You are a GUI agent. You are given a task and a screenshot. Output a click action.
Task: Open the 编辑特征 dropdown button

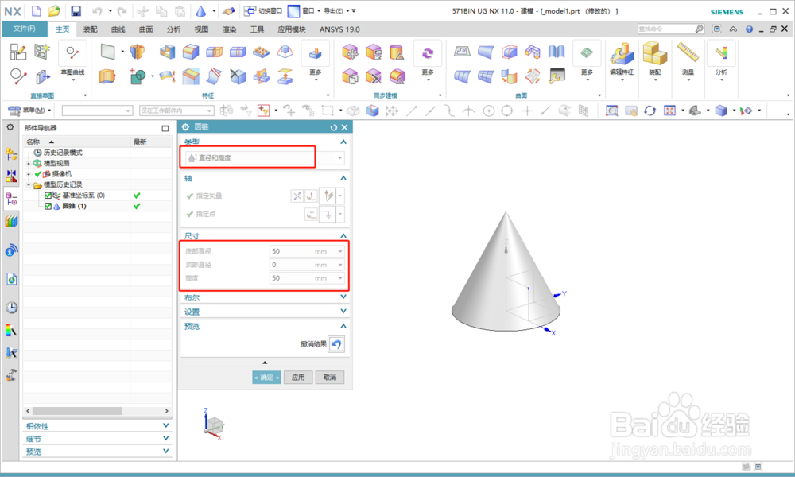pos(622,61)
